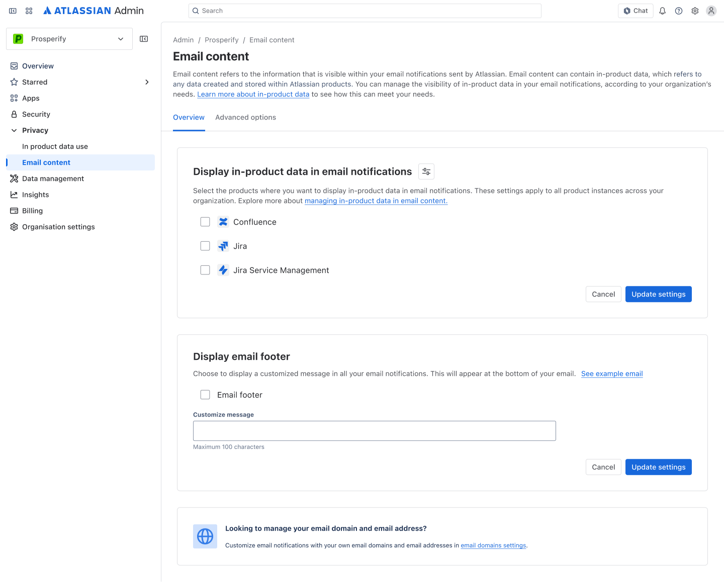Click the Atlassian Admin logo
The width and height of the screenshot is (724, 582).
point(94,11)
